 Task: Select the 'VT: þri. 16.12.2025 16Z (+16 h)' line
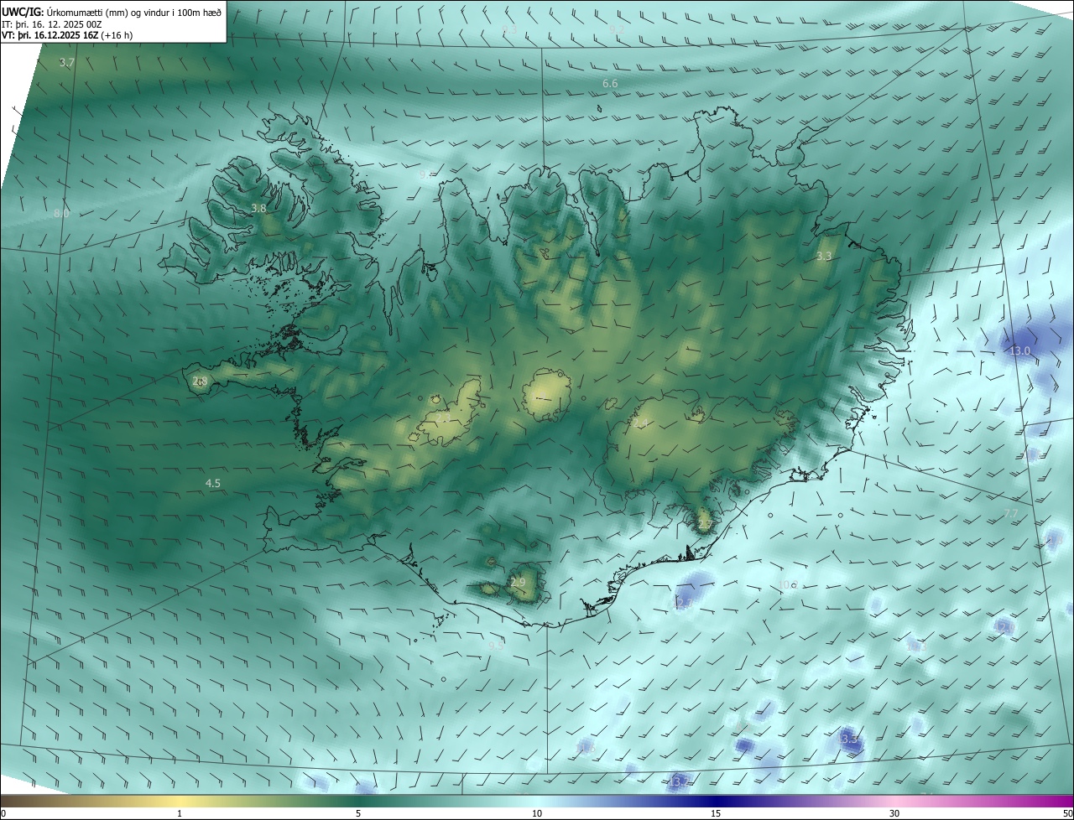(x=67, y=35)
